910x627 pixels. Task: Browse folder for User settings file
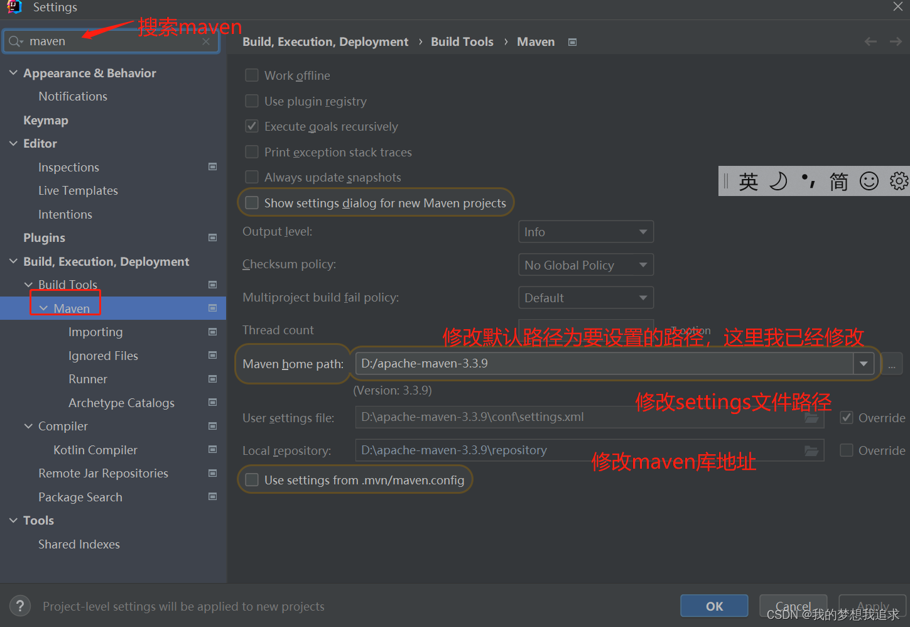[811, 418]
